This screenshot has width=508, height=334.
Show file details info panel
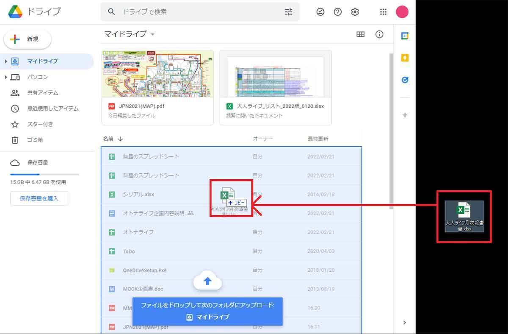pos(379,34)
